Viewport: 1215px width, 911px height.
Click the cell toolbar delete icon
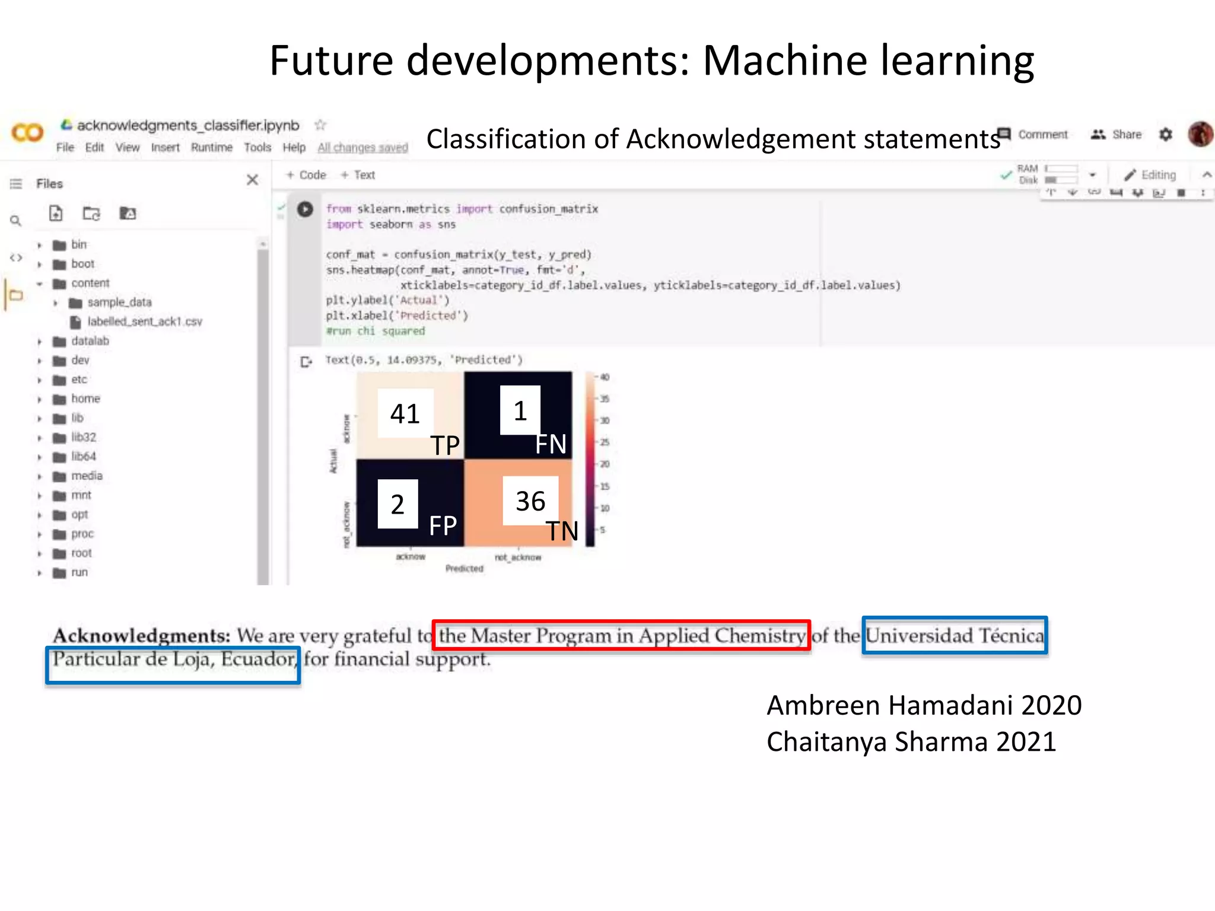coord(1181,193)
